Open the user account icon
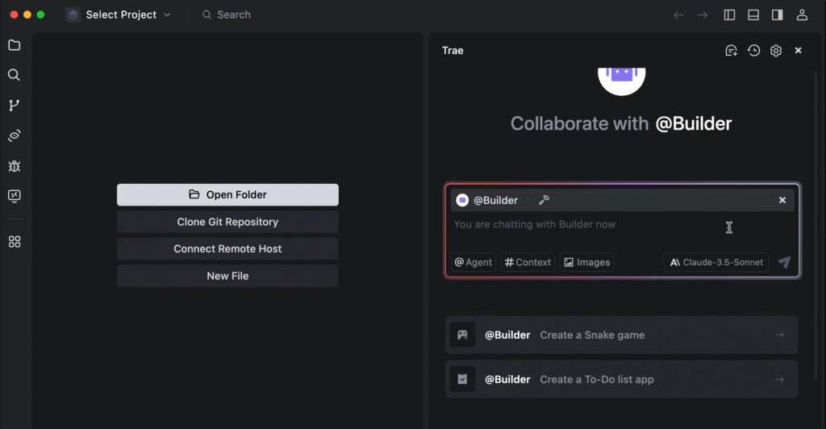826x429 pixels. pyautogui.click(x=802, y=15)
